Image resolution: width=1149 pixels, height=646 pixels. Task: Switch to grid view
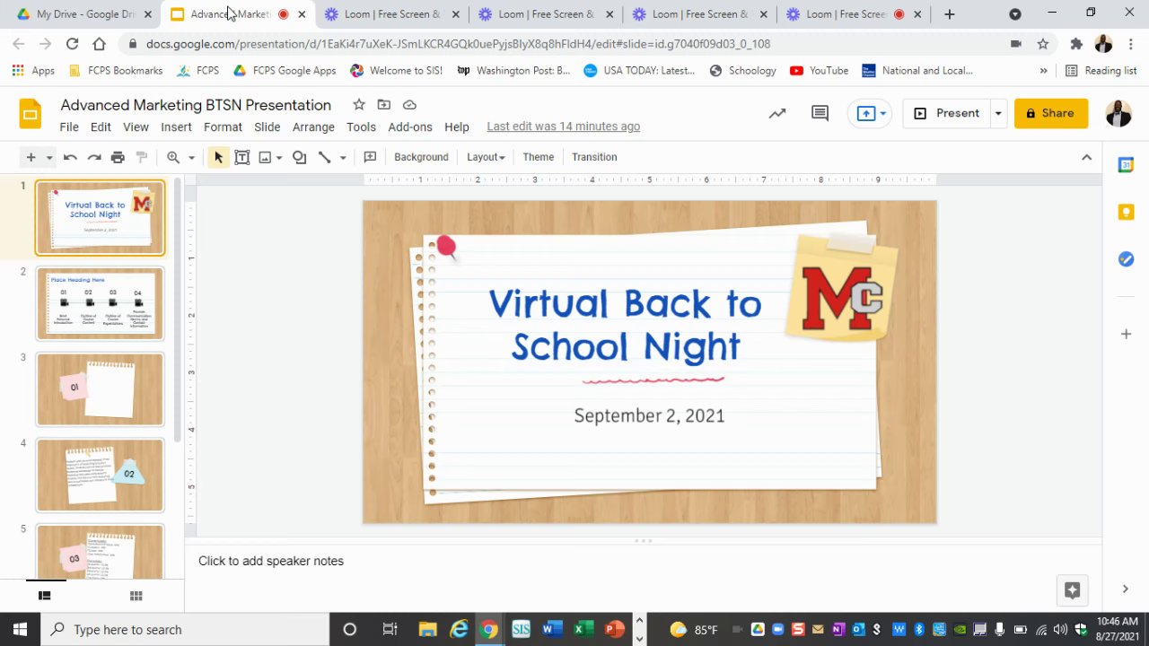click(x=136, y=596)
